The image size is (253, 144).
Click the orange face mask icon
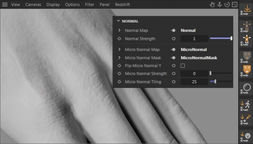point(246,71)
